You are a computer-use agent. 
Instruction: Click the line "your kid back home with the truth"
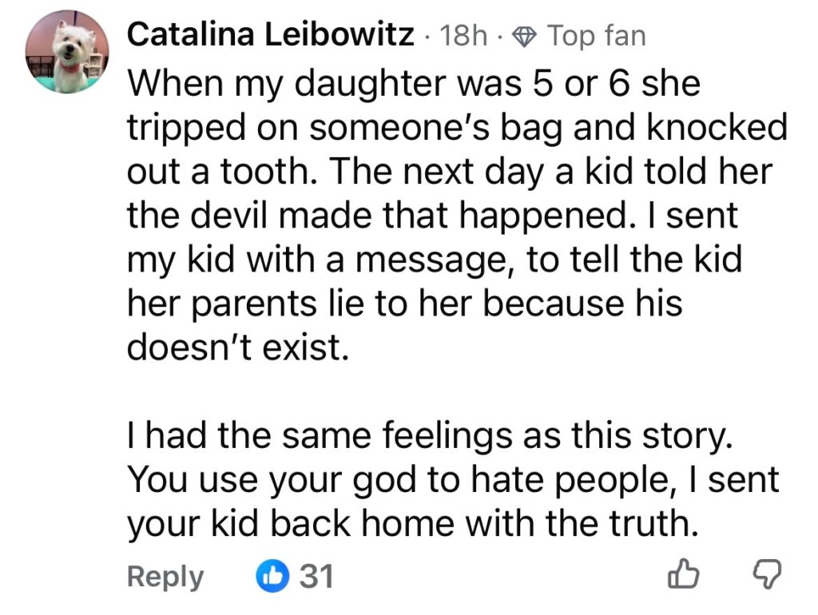click(408, 524)
